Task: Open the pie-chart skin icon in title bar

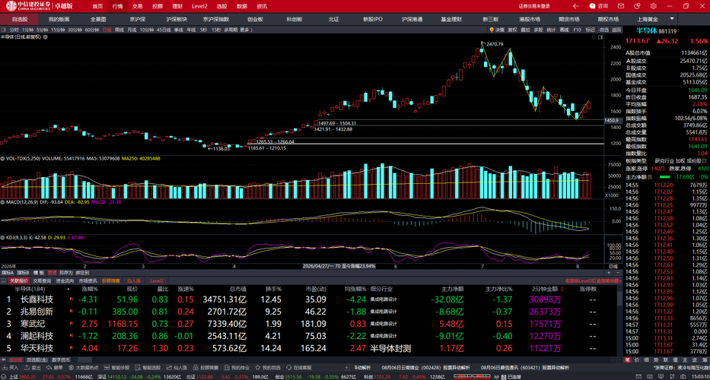Action: [x=637, y=6]
